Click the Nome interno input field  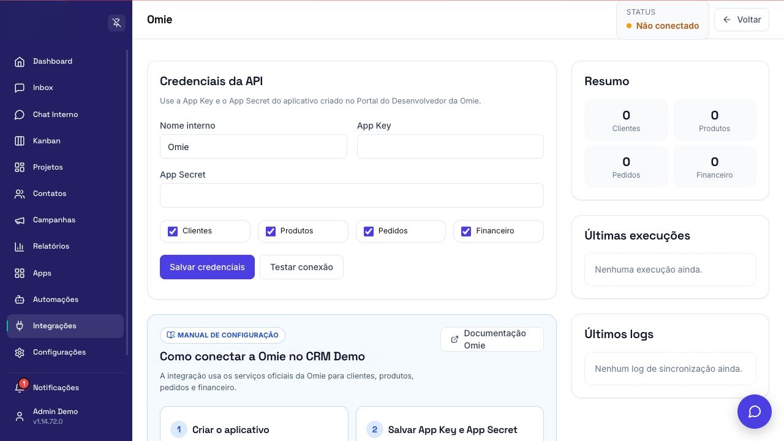[254, 147]
